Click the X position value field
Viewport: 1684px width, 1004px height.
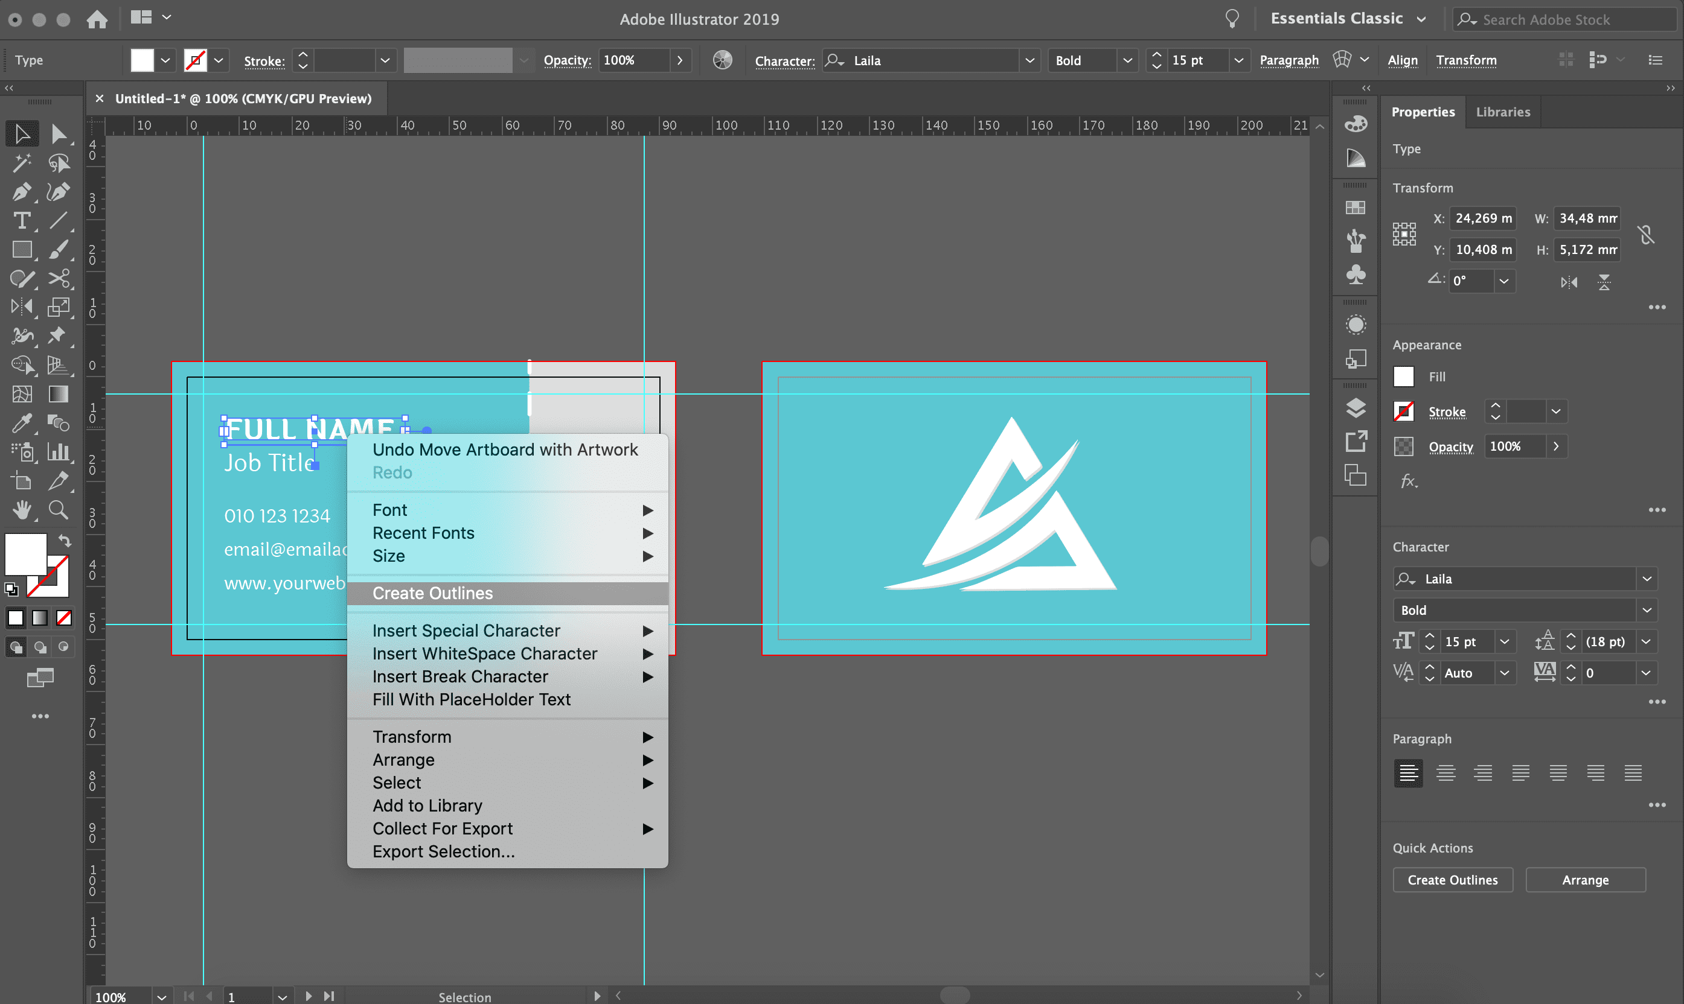click(1483, 218)
